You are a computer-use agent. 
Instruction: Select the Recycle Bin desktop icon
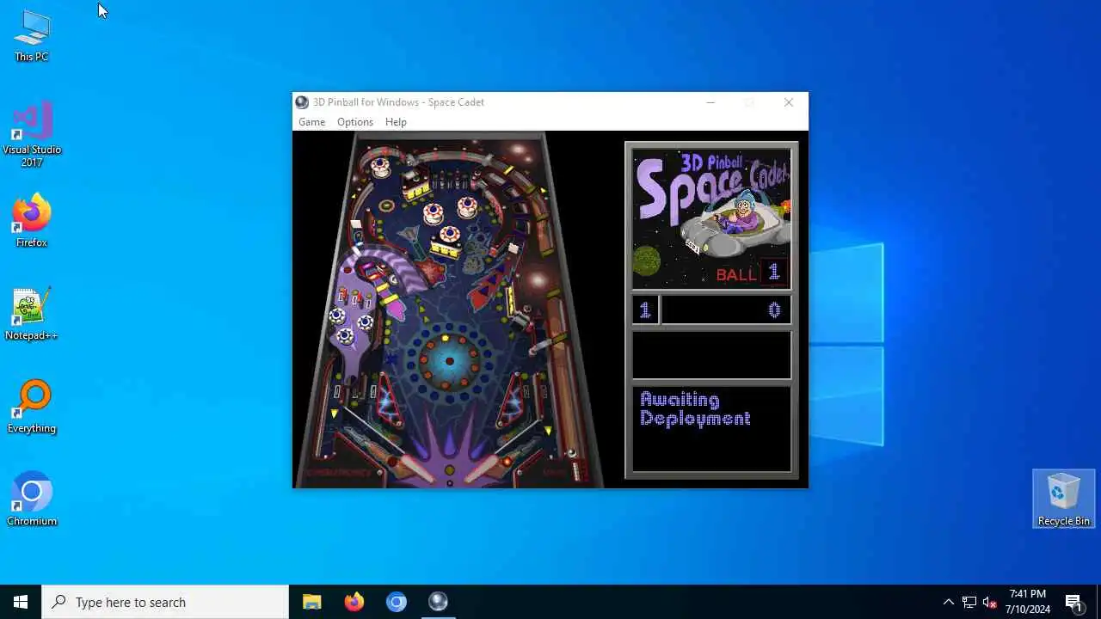pos(1063,499)
